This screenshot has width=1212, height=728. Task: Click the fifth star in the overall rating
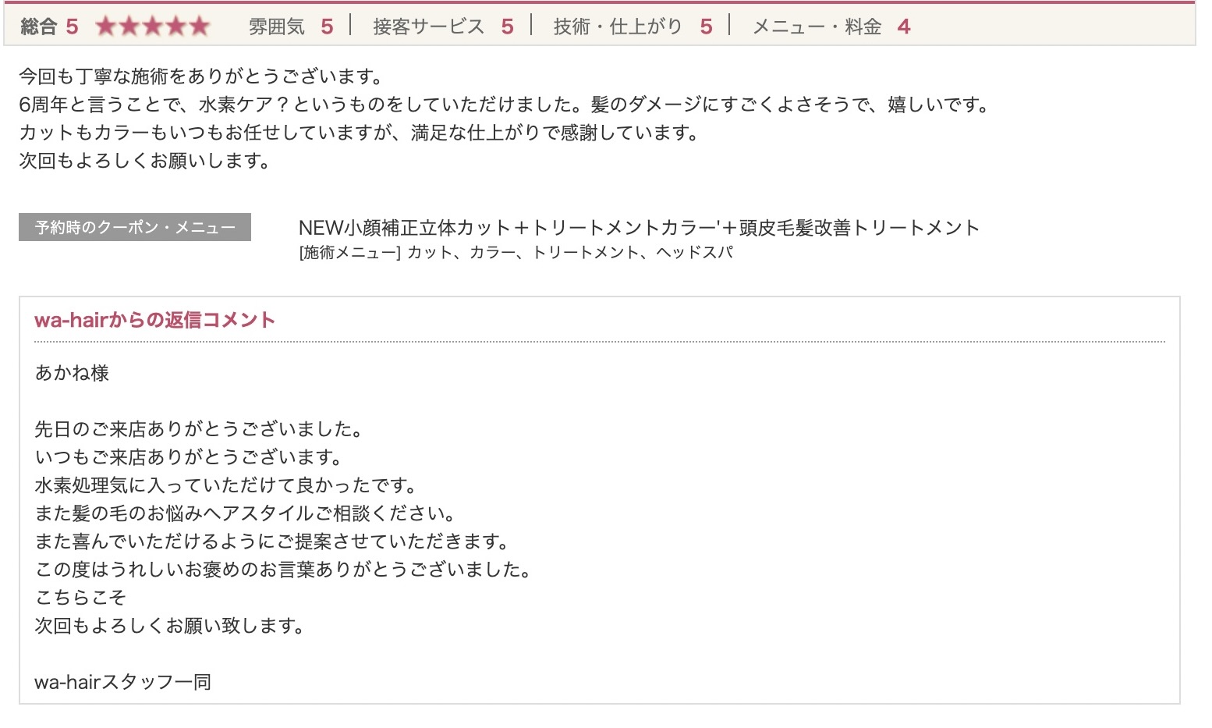(x=200, y=27)
